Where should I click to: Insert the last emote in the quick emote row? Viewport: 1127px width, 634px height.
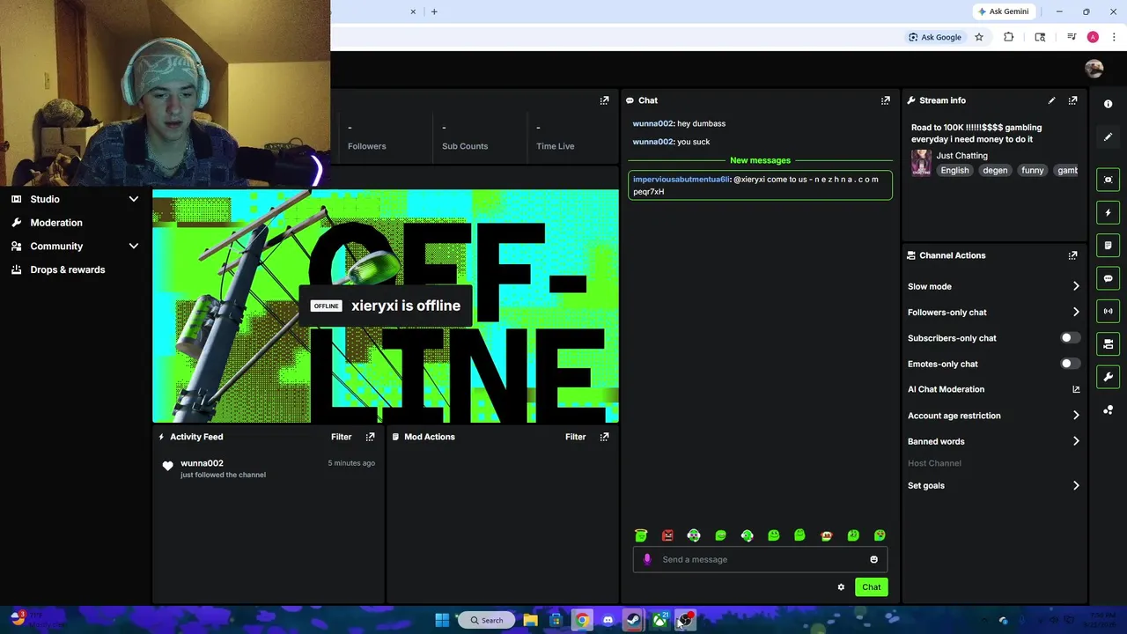880,535
